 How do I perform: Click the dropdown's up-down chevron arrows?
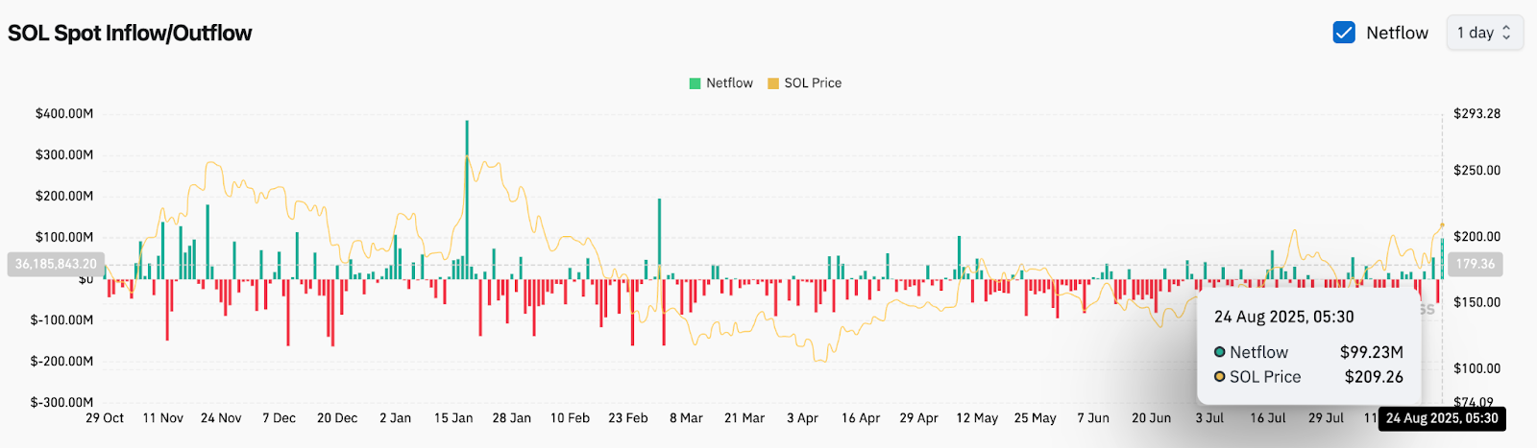[1506, 33]
